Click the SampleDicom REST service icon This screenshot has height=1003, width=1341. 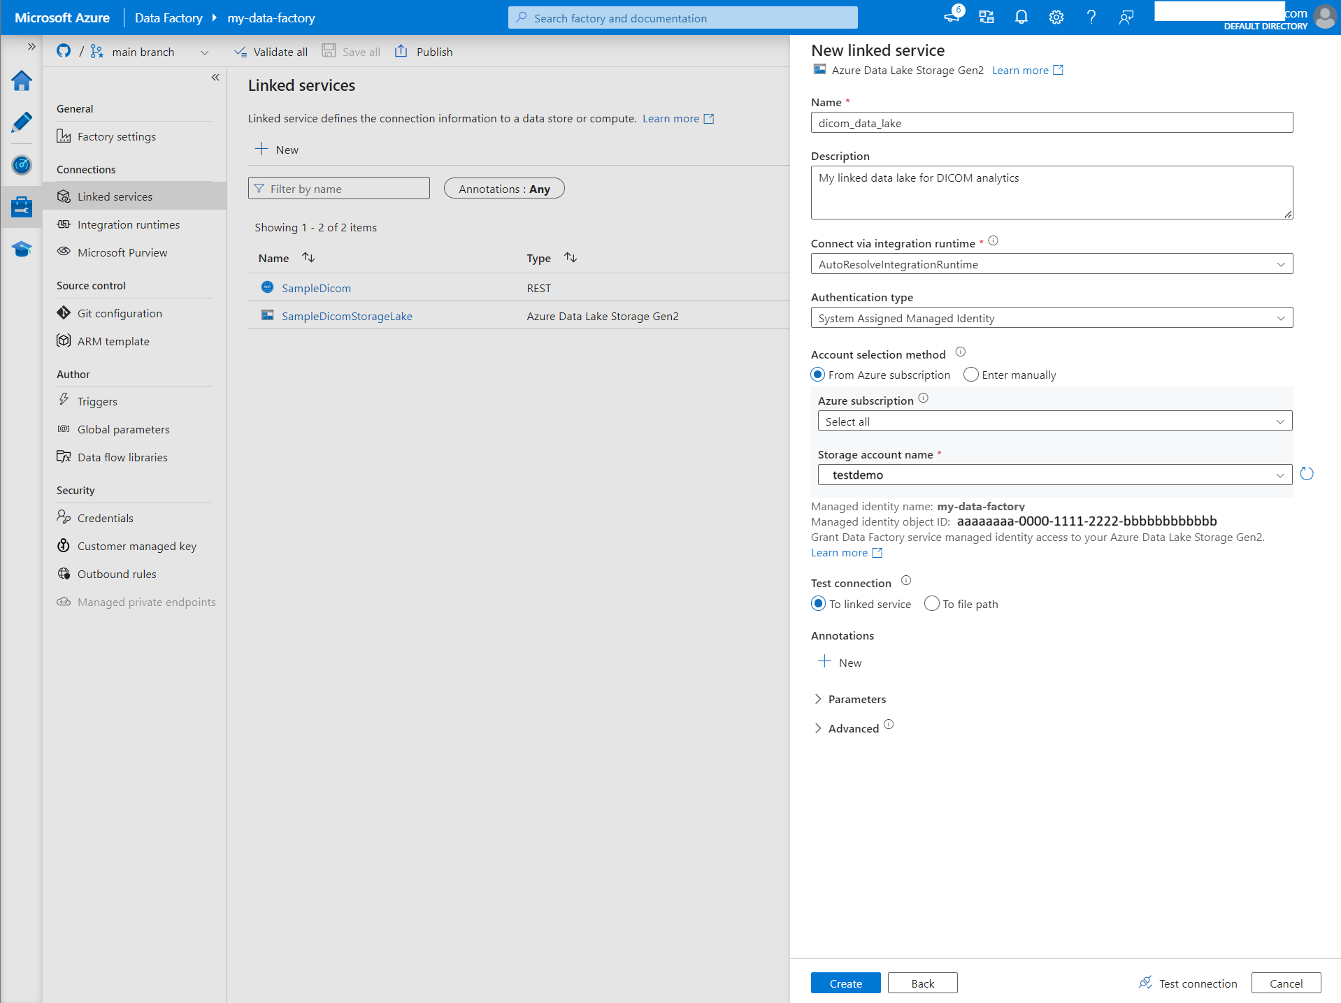pos(267,287)
